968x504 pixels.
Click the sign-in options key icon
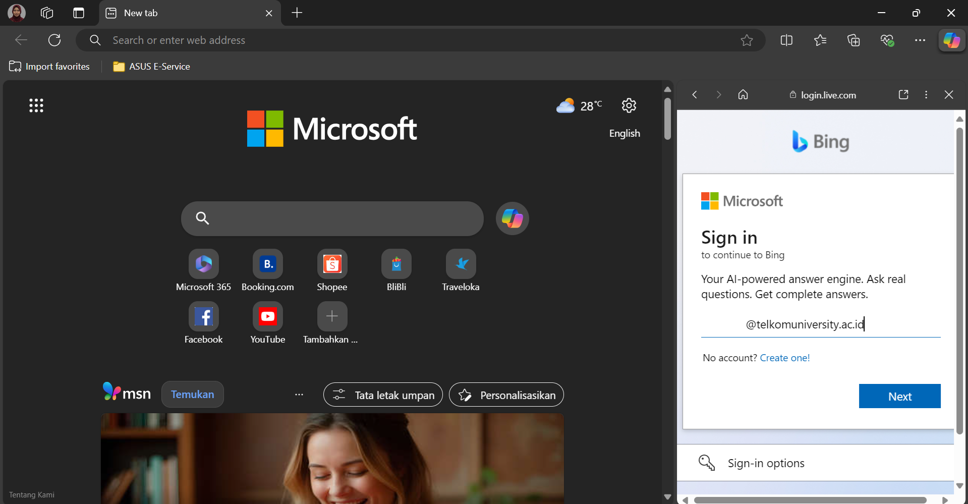click(707, 463)
